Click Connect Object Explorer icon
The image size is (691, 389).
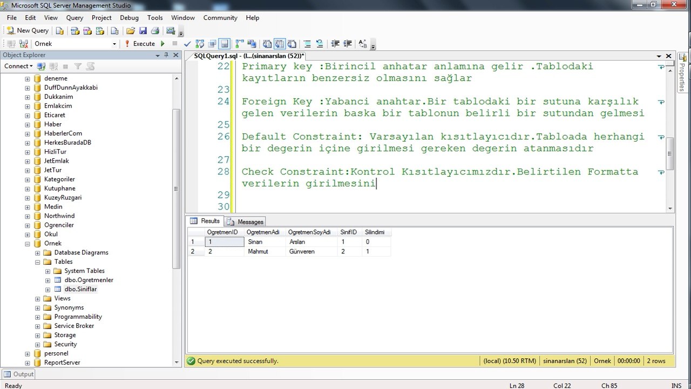(x=41, y=66)
